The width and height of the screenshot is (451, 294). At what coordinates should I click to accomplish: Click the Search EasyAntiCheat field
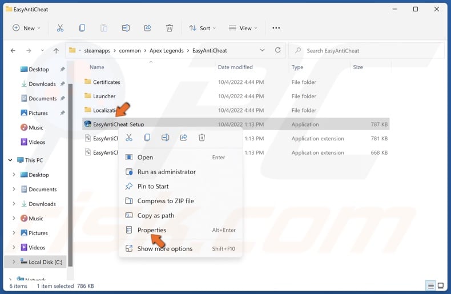coord(367,51)
